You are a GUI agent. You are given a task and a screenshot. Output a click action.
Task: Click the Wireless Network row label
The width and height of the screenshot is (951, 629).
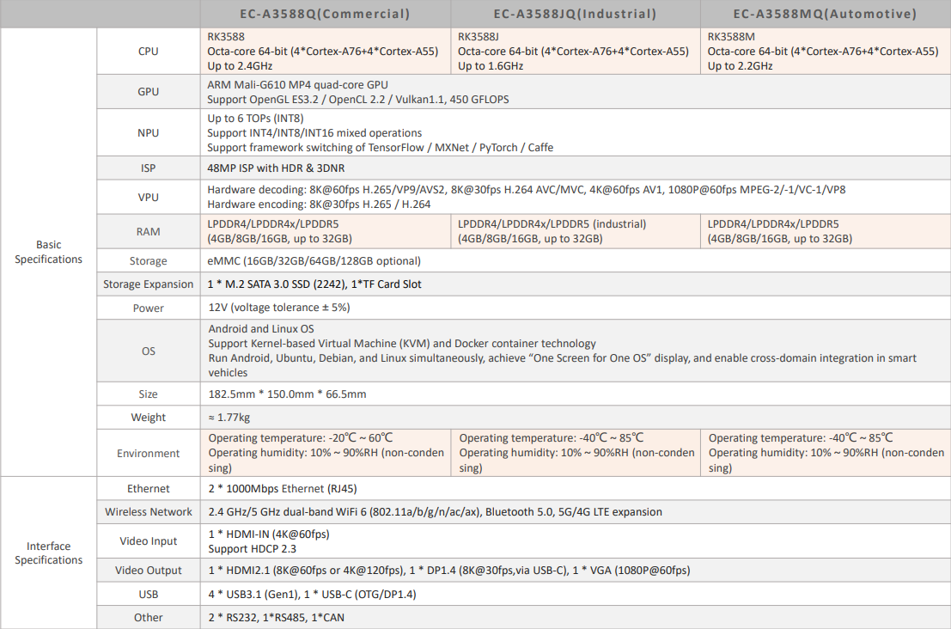coord(148,512)
